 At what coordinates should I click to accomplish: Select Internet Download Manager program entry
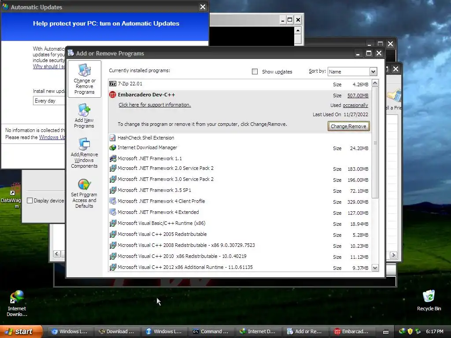pyautogui.click(x=240, y=148)
